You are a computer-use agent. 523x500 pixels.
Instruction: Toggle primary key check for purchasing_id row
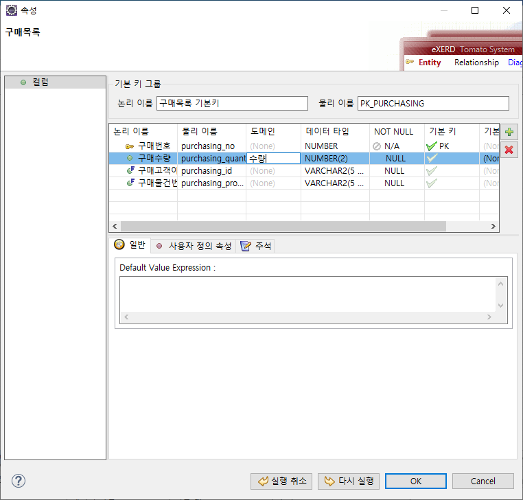(x=432, y=170)
